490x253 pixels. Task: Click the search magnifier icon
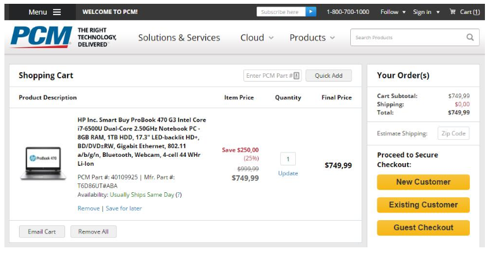tap(470, 37)
